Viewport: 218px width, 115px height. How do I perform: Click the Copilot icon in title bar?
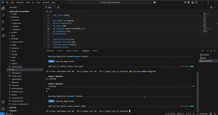pyautogui.click(x=155, y=2)
